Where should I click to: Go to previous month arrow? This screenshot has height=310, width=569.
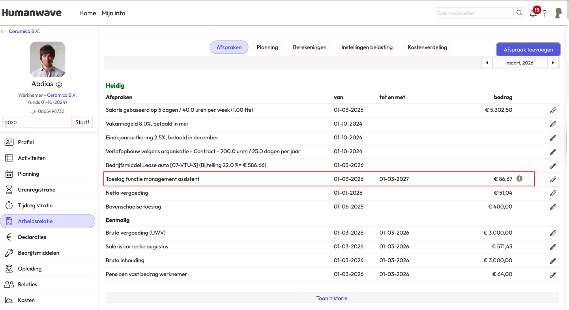pyautogui.click(x=487, y=63)
